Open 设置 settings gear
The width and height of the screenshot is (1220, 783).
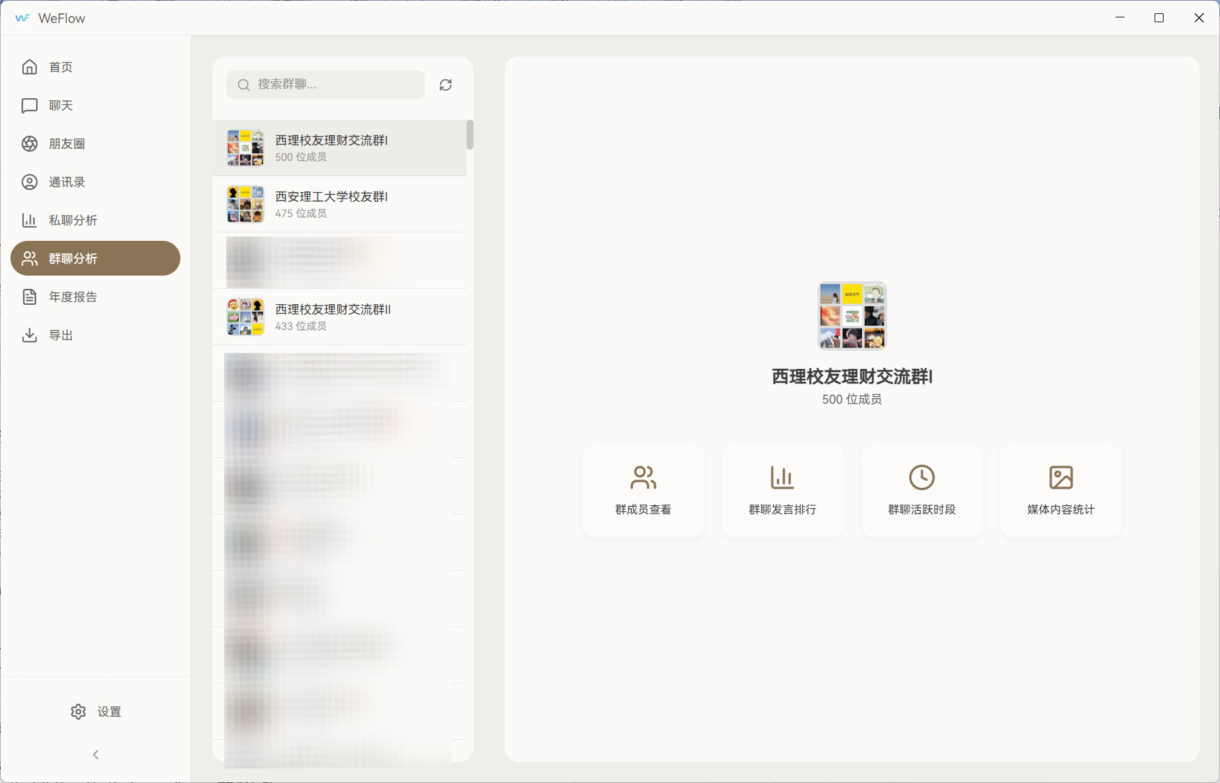tap(95, 711)
